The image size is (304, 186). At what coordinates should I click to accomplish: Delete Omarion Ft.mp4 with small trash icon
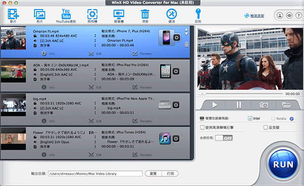click(x=186, y=45)
